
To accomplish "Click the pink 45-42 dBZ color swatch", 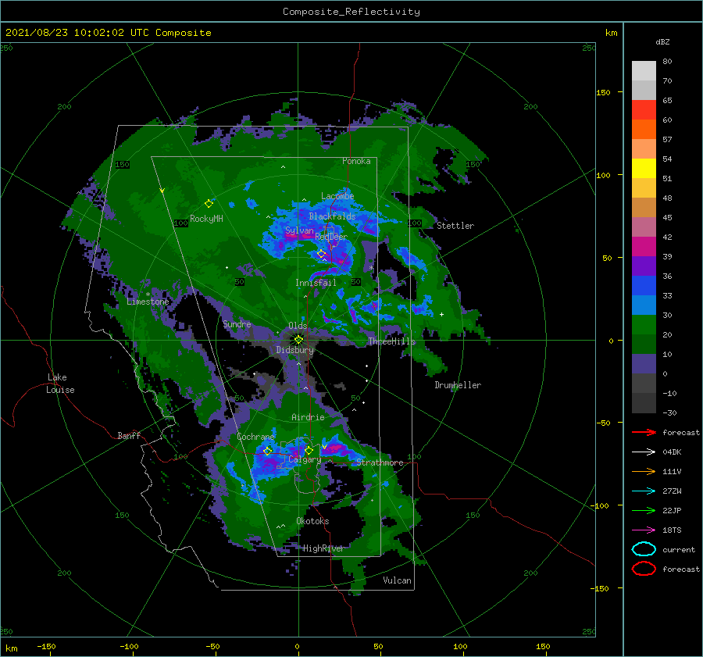I will point(644,227).
